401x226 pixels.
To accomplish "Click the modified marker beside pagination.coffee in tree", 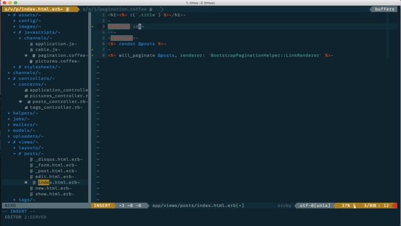I will point(26,55).
